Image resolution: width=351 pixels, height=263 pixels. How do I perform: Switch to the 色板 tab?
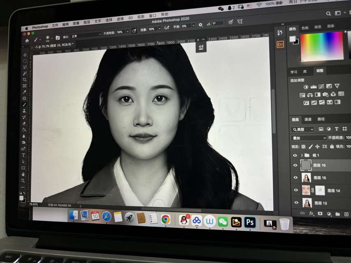pyautogui.click(x=305, y=28)
